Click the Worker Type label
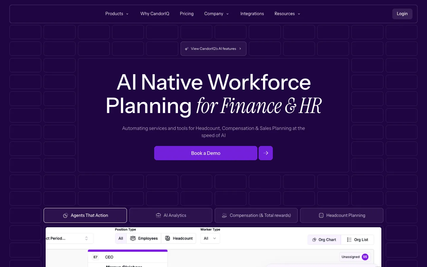 [210, 229]
